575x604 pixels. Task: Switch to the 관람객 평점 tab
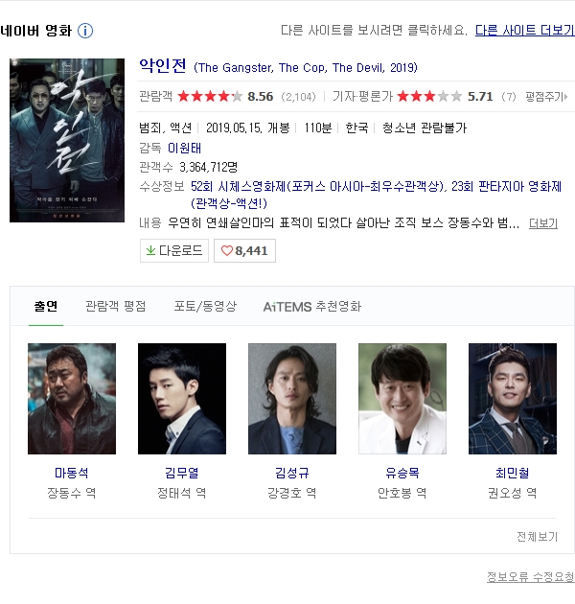coord(116,306)
